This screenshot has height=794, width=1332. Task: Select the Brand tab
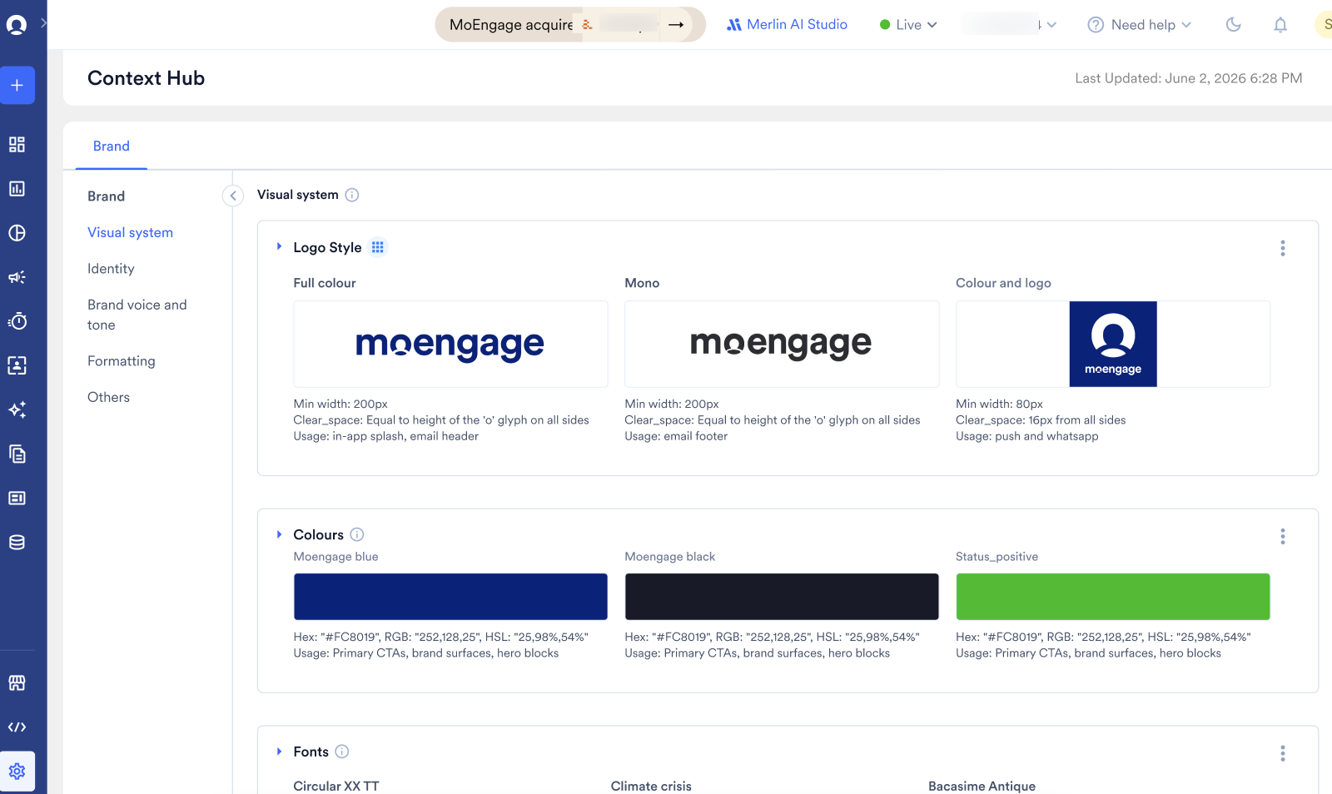112,146
